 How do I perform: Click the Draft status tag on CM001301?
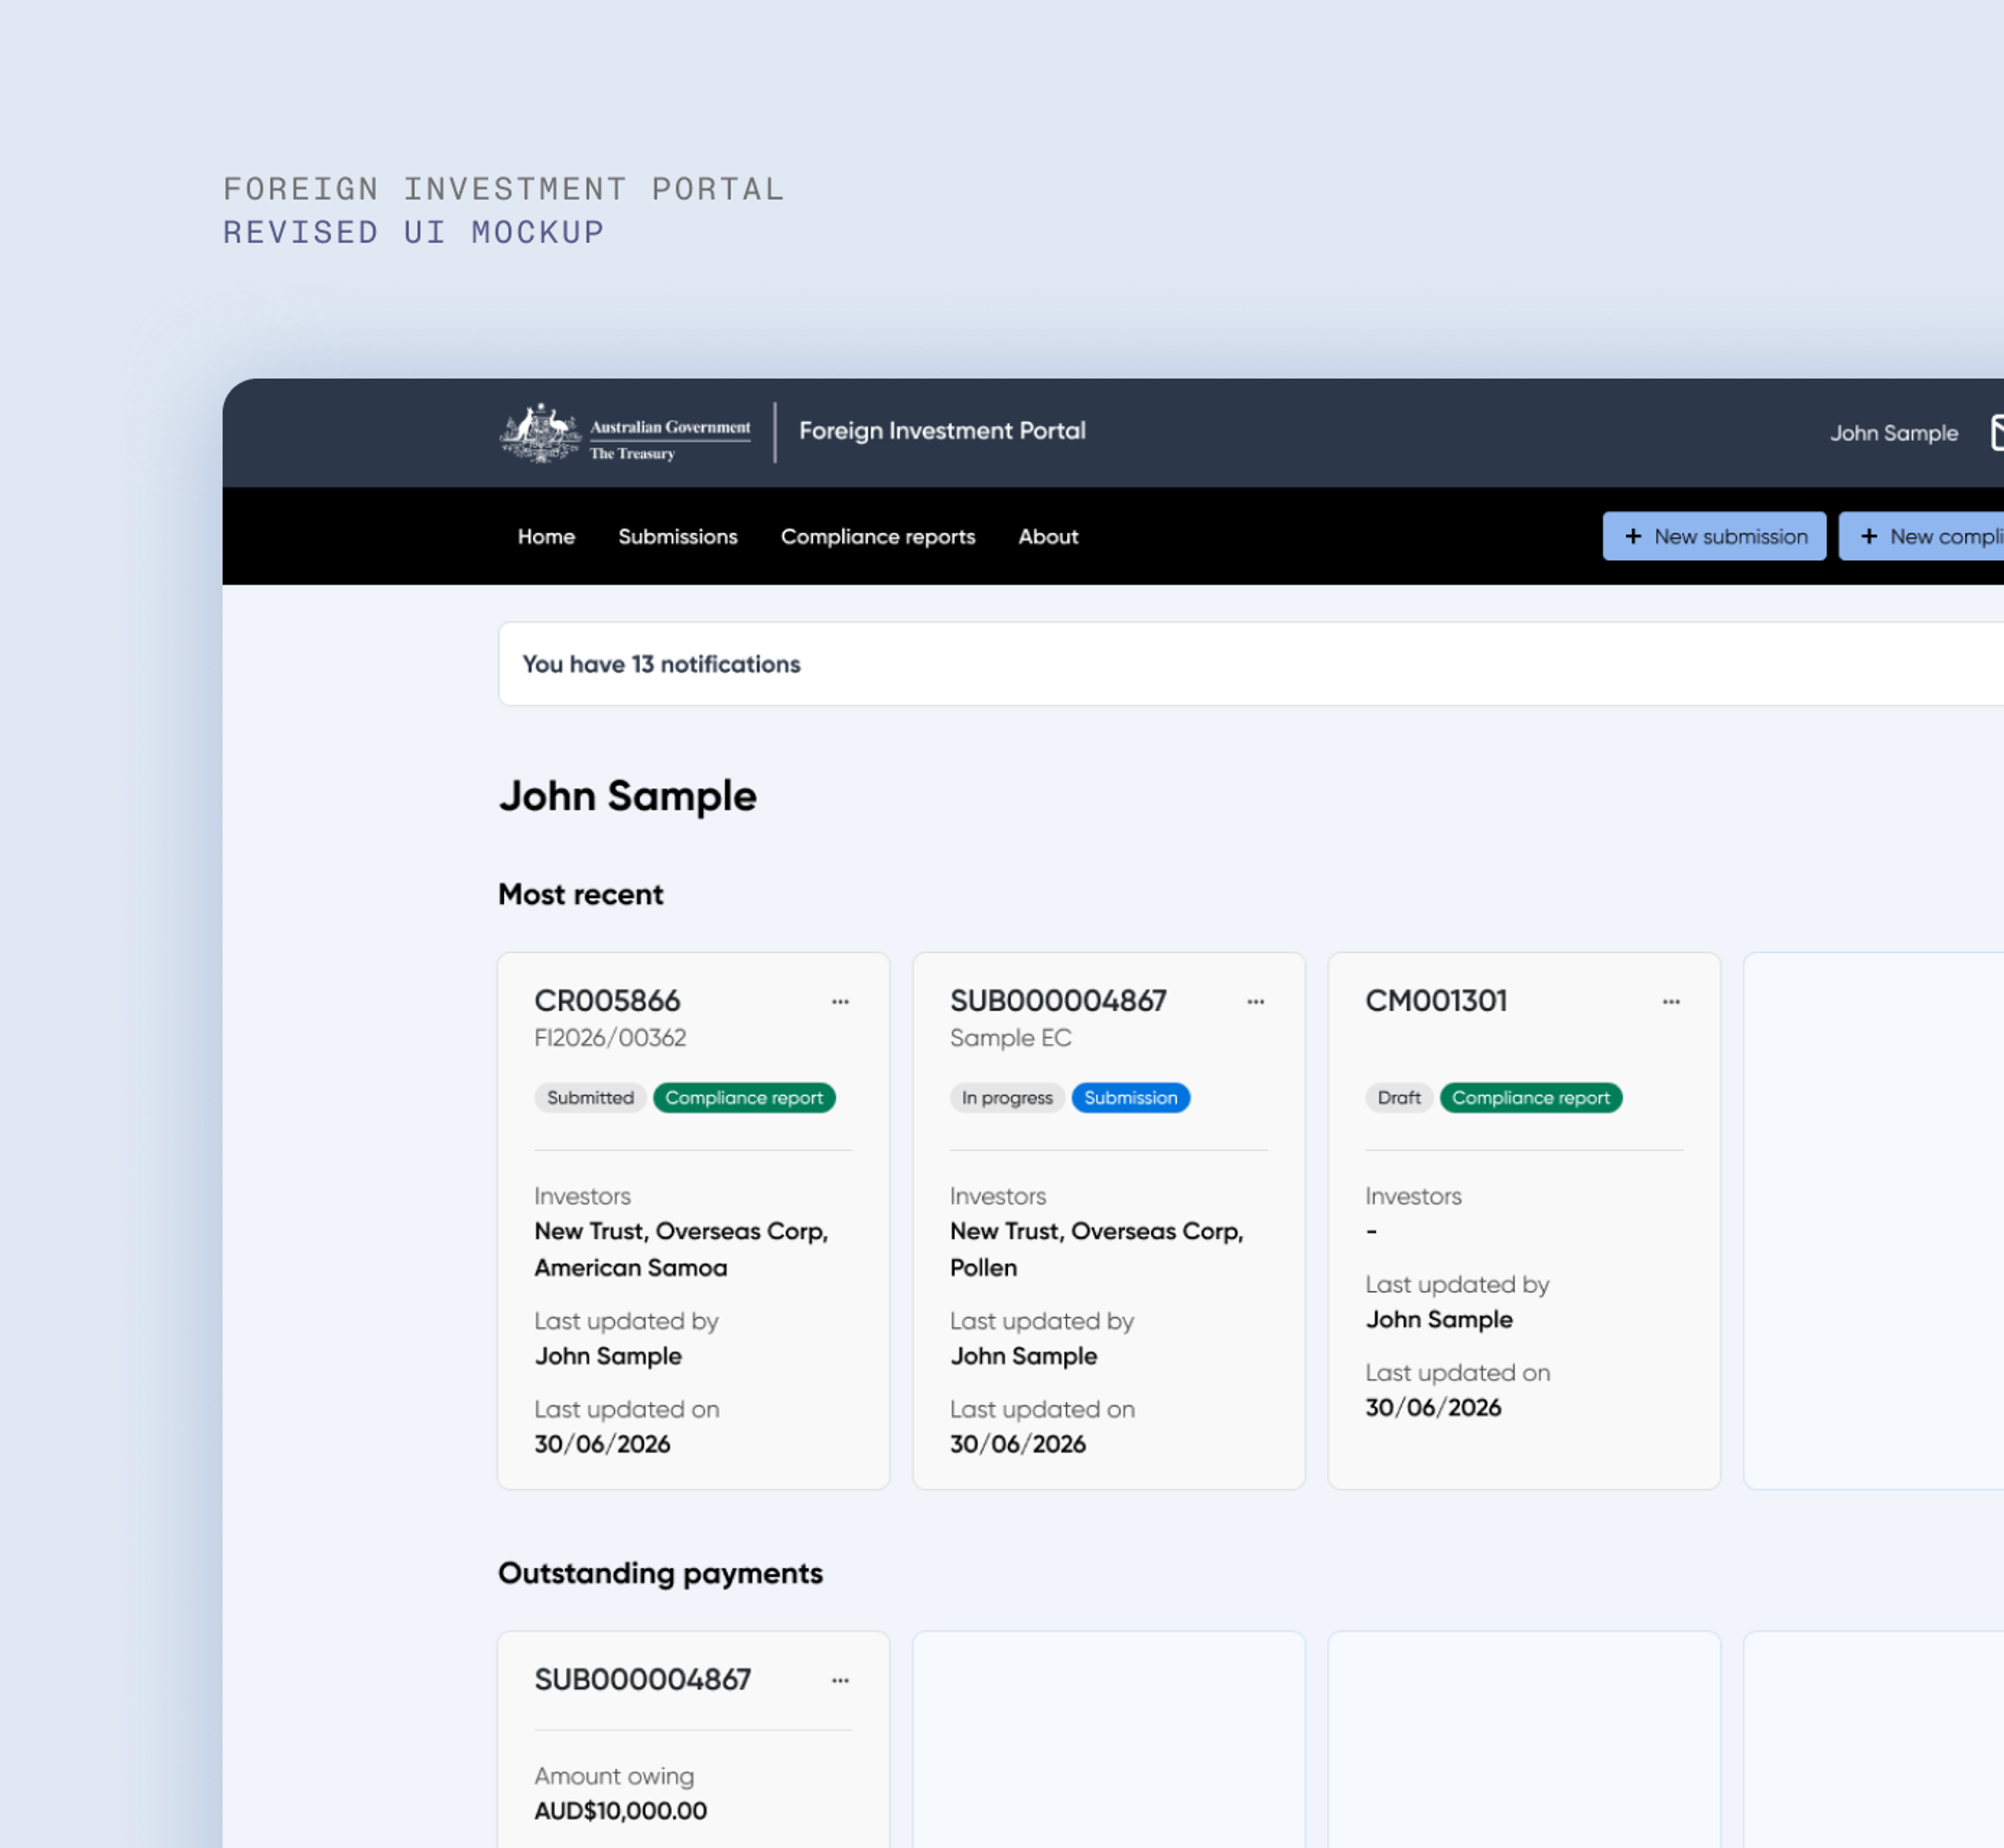tap(1399, 1098)
